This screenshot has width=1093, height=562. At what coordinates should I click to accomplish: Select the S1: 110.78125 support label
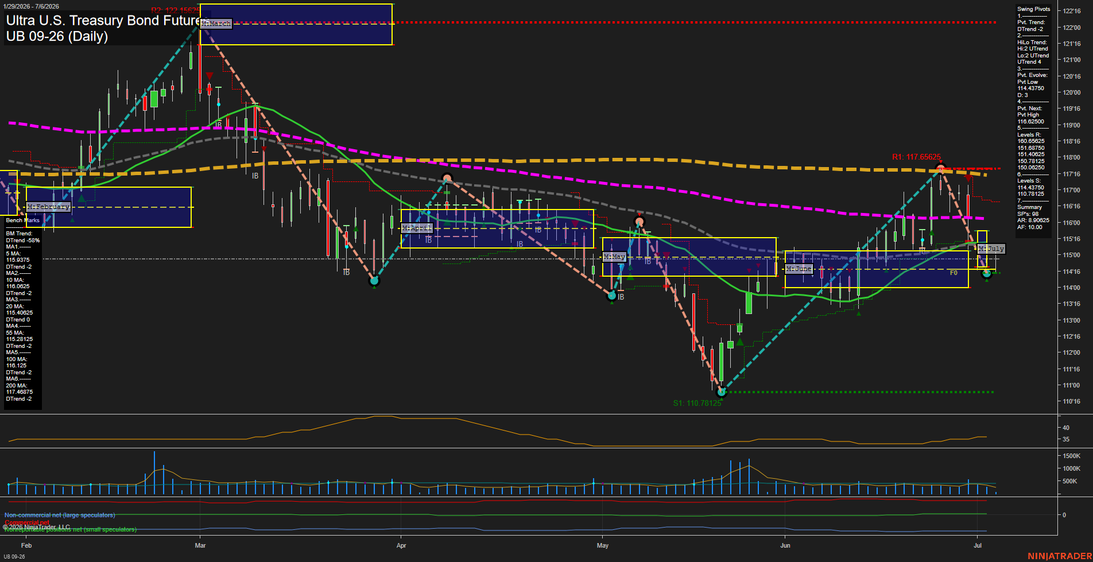click(x=697, y=403)
